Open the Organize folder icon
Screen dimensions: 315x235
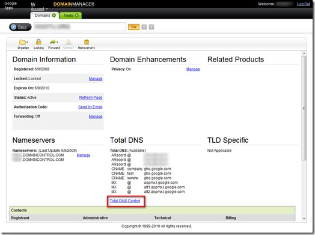[x=22, y=42]
